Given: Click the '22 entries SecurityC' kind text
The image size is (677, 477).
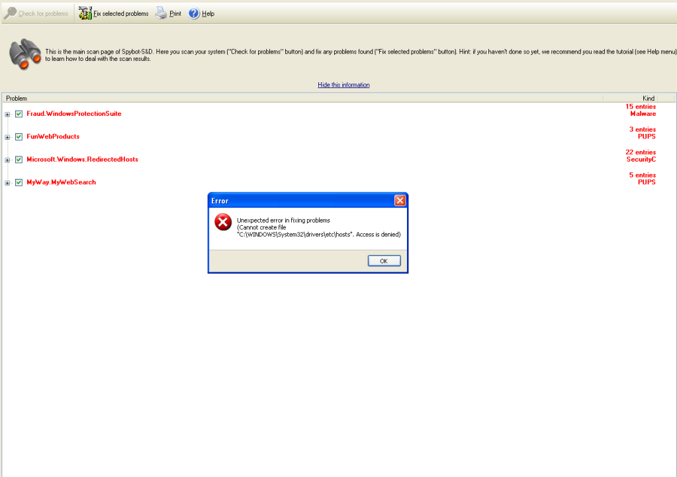Looking at the screenshot, I should click(641, 156).
